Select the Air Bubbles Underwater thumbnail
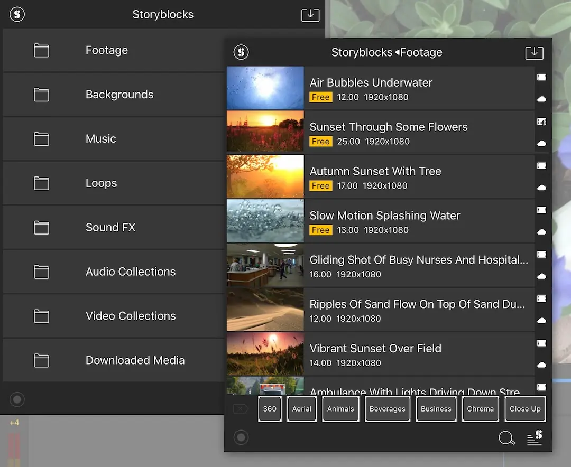 pos(265,88)
